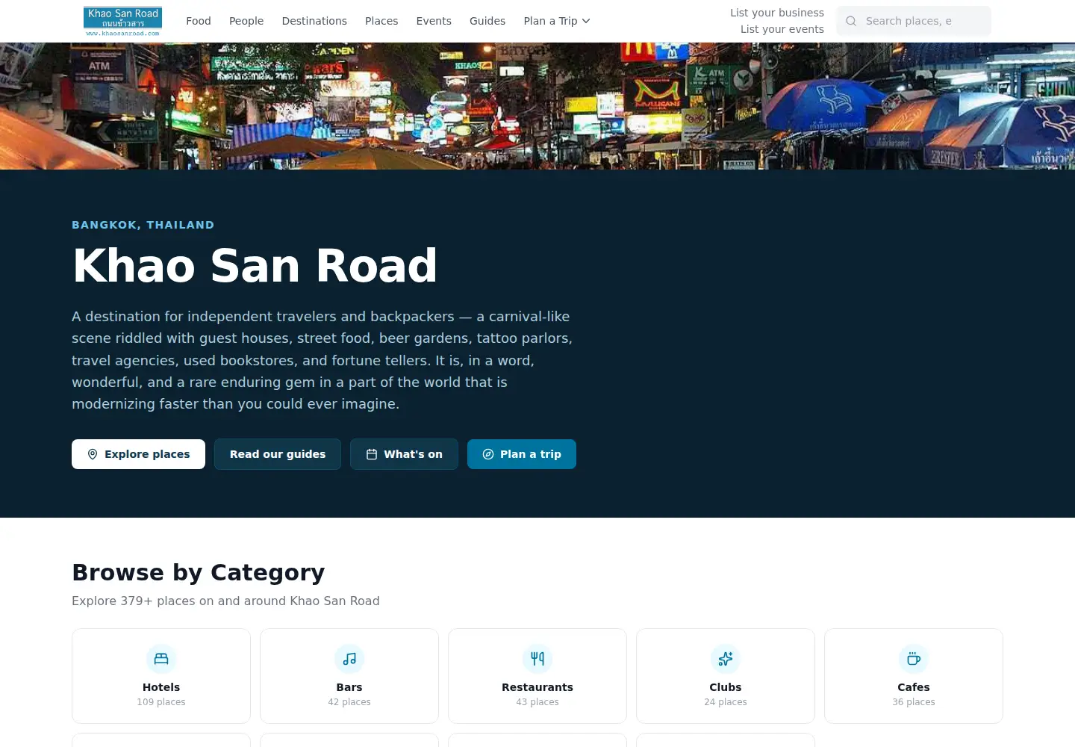Go to Destinations in the navigation
Image resolution: width=1075 pixels, height=747 pixels.
[314, 21]
